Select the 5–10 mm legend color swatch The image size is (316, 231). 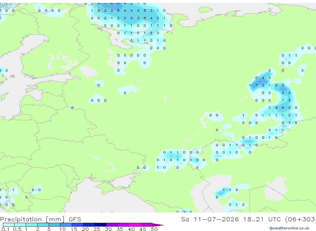pos(54,225)
